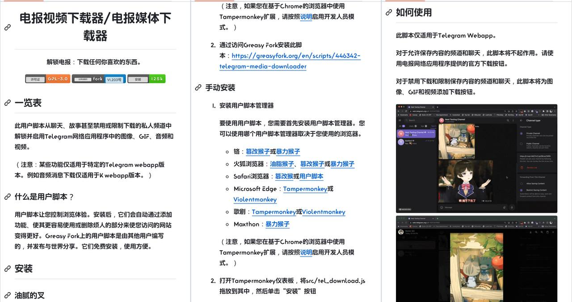
Task: Click the 安装 125k installs badge
Action: pyautogui.click(x=147, y=79)
